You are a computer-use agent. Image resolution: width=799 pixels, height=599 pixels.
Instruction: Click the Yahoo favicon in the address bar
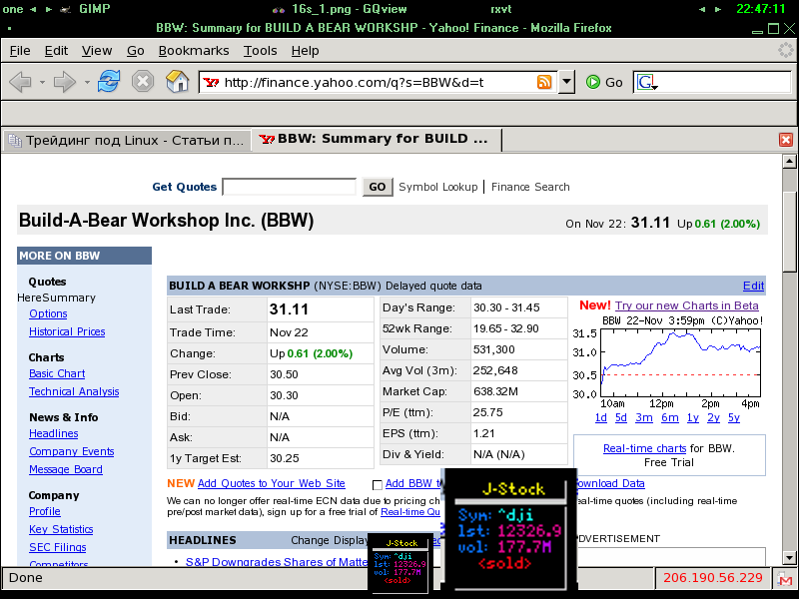[211, 82]
